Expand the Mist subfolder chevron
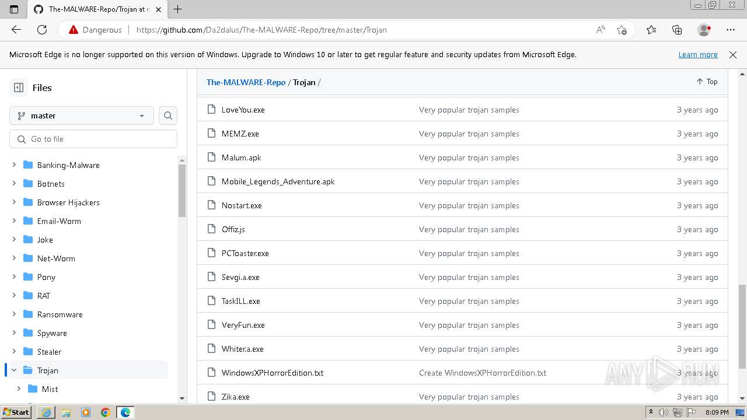Viewport: 747px width, 420px height. [19, 389]
